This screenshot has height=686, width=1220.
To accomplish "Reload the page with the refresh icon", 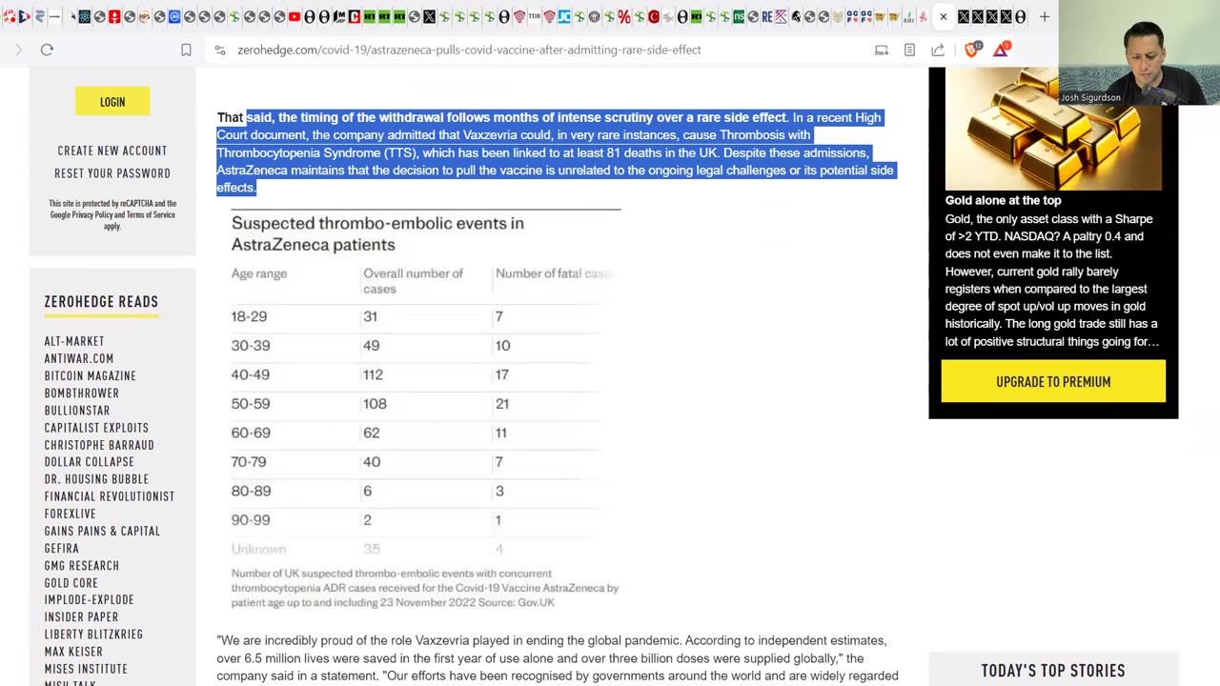I will 47,50.
